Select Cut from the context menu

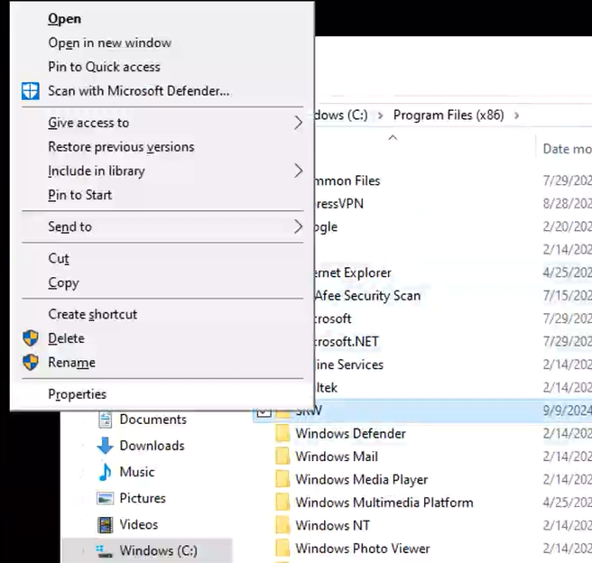[x=59, y=258]
